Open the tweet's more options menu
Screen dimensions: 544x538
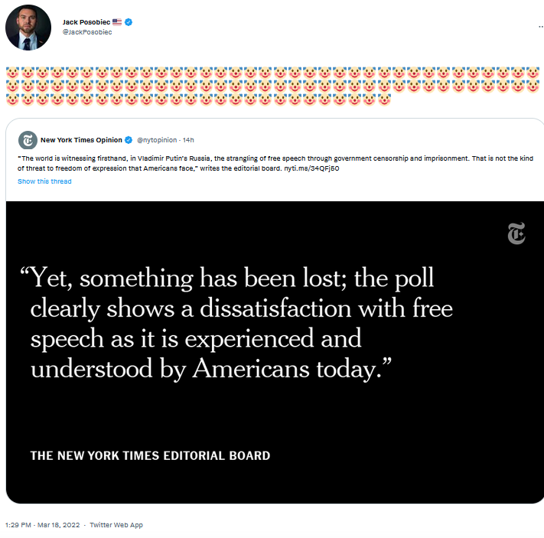pos(530,26)
